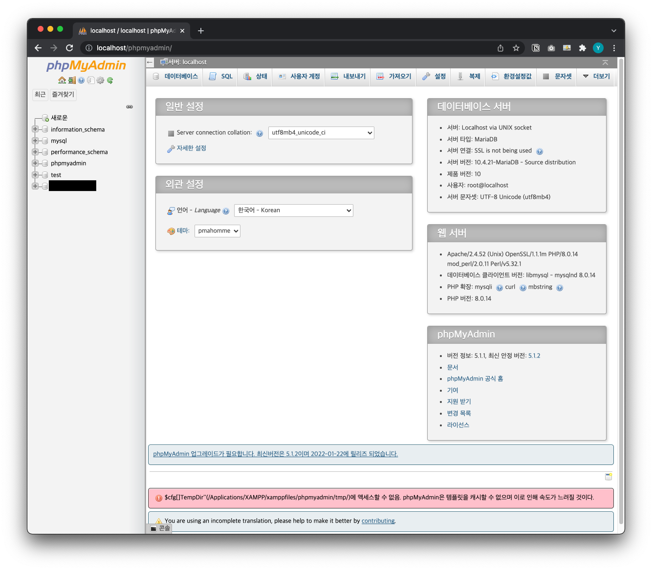Expand the redacted database tree node
652x570 pixels.
coord(35,186)
